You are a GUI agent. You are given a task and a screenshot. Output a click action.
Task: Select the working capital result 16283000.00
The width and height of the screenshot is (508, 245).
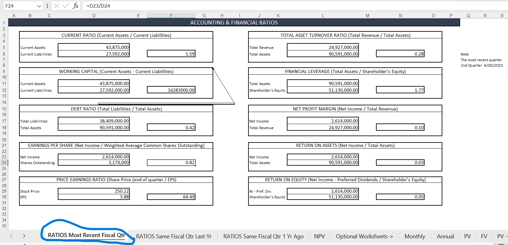(x=171, y=90)
